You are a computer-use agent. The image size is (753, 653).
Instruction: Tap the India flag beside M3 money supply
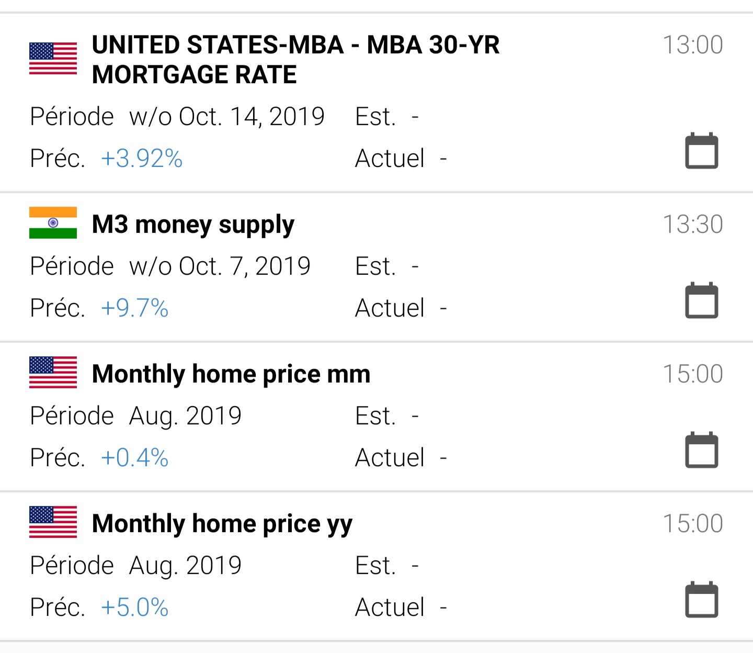coord(53,223)
